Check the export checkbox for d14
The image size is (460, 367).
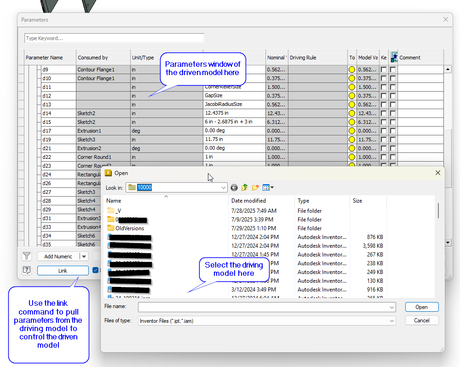393,113
